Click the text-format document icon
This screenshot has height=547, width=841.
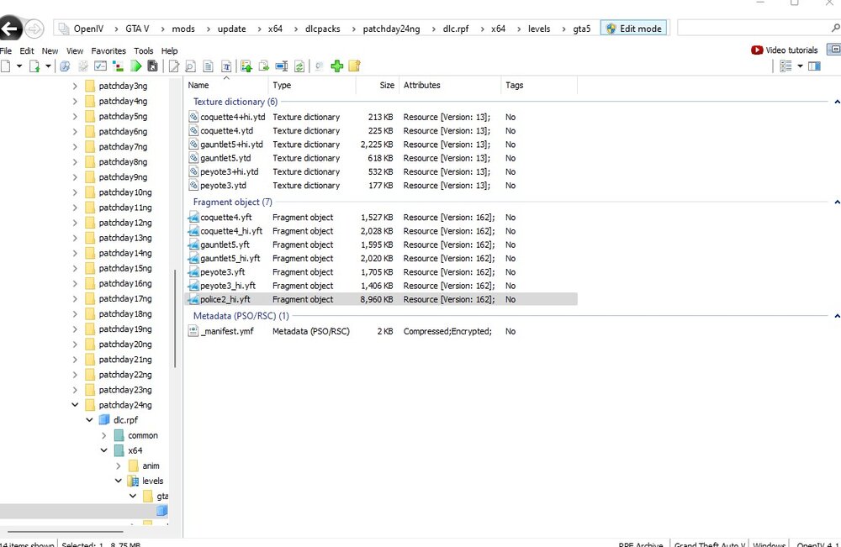click(226, 66)
